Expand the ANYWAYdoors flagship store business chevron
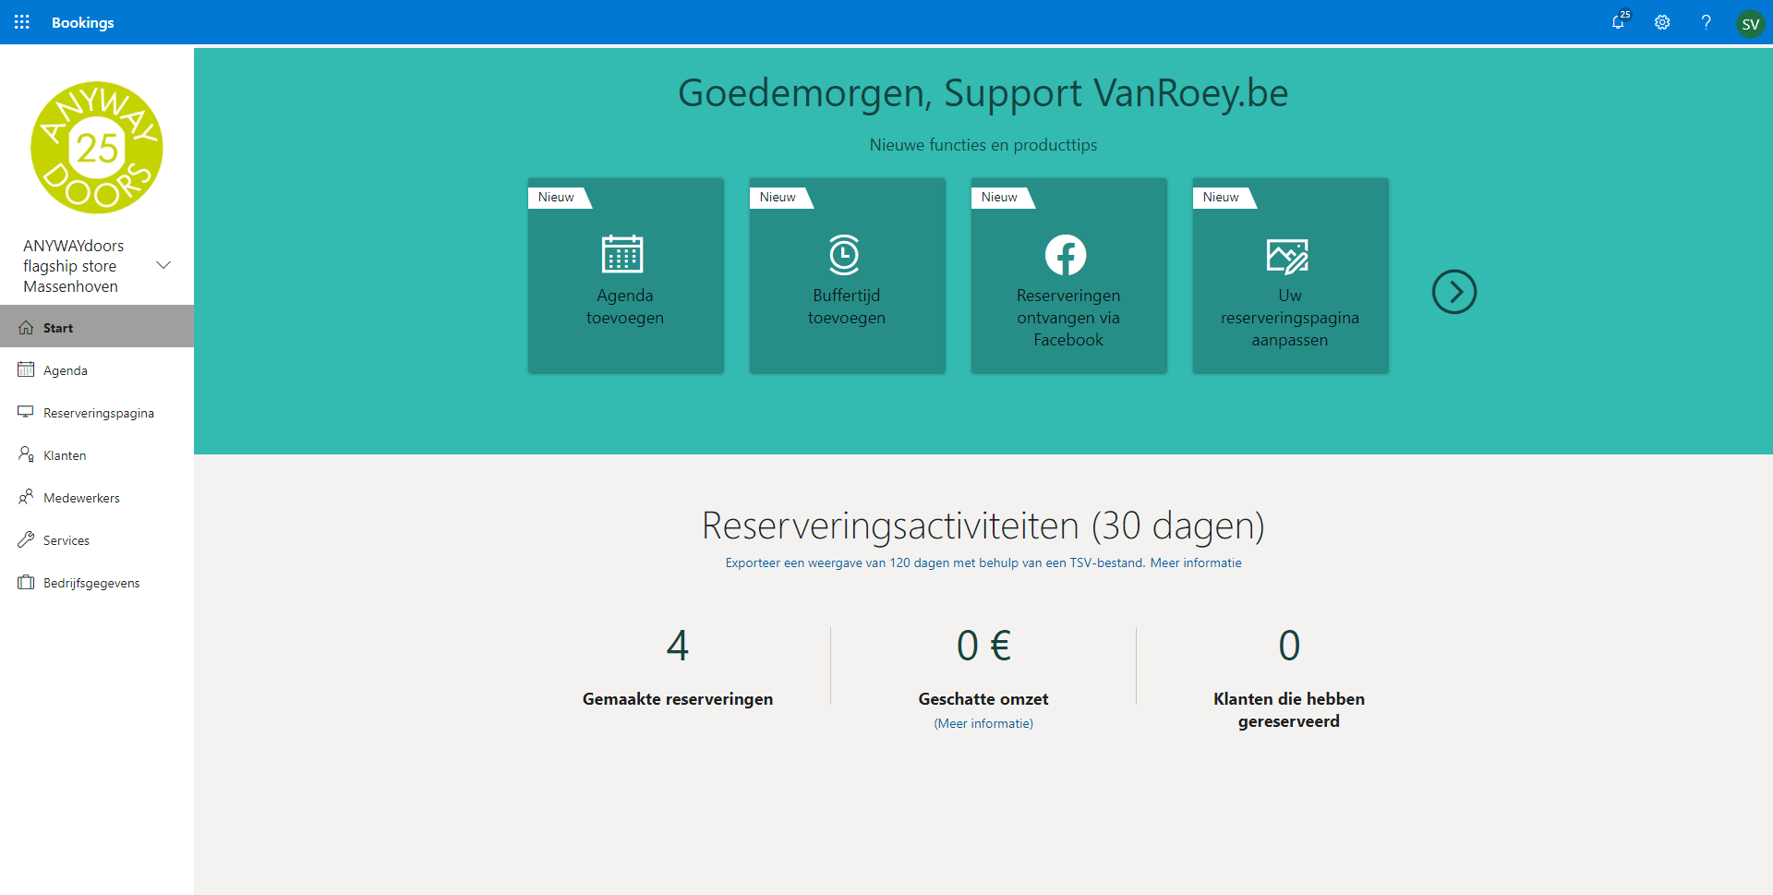 [163, 265]
